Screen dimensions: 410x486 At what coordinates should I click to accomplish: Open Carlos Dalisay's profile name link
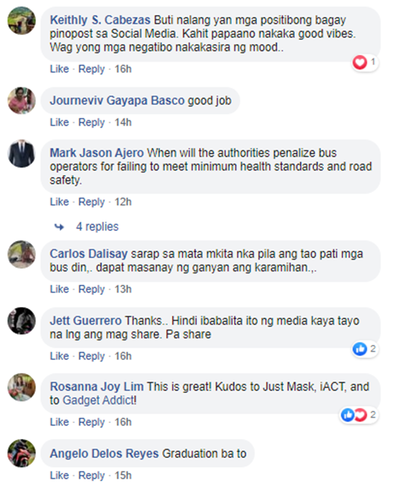89,253
